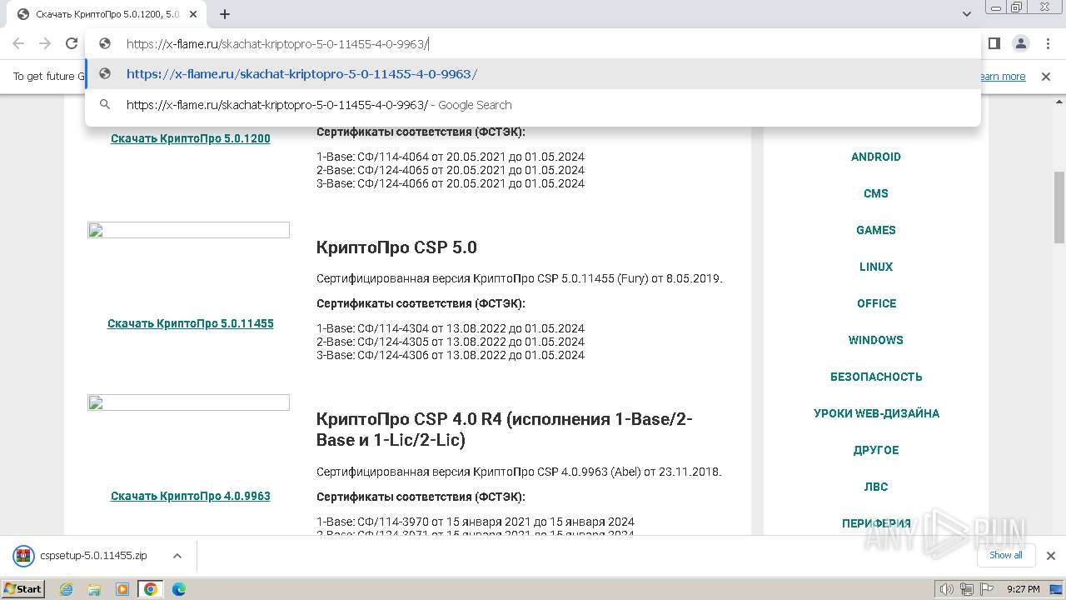Screen dimensions: 1066x600
Task: Open the OFFICE category
Action: click(876, 303)
